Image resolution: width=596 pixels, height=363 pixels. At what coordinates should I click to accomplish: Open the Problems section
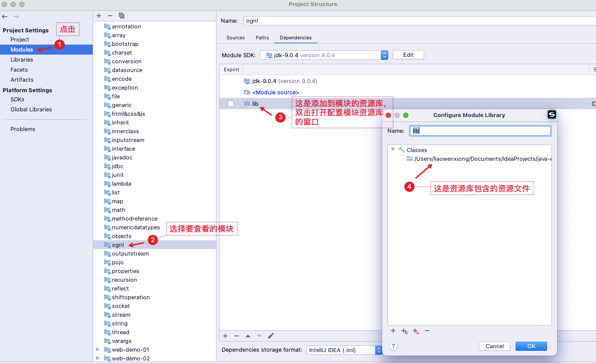(23, 129)
